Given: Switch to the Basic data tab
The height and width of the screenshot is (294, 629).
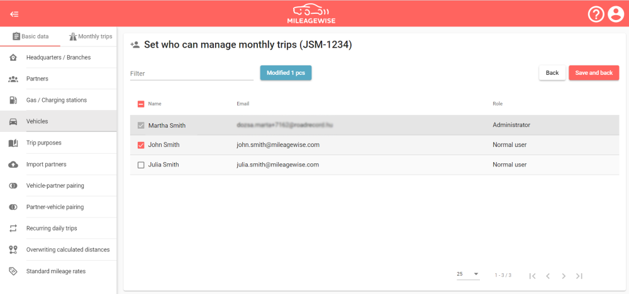Looking at the screenshot, I should click(x=30, y=36).
